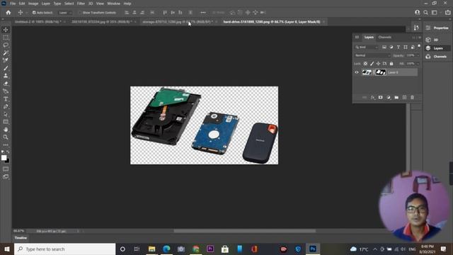Create a new layer icon
The image size is (453, 255).
(404, 98)
